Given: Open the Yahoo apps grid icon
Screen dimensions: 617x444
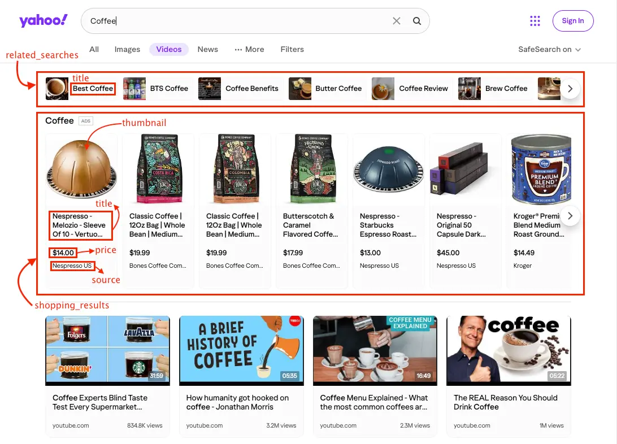Looking at the screenshot, I should (535, 21).
